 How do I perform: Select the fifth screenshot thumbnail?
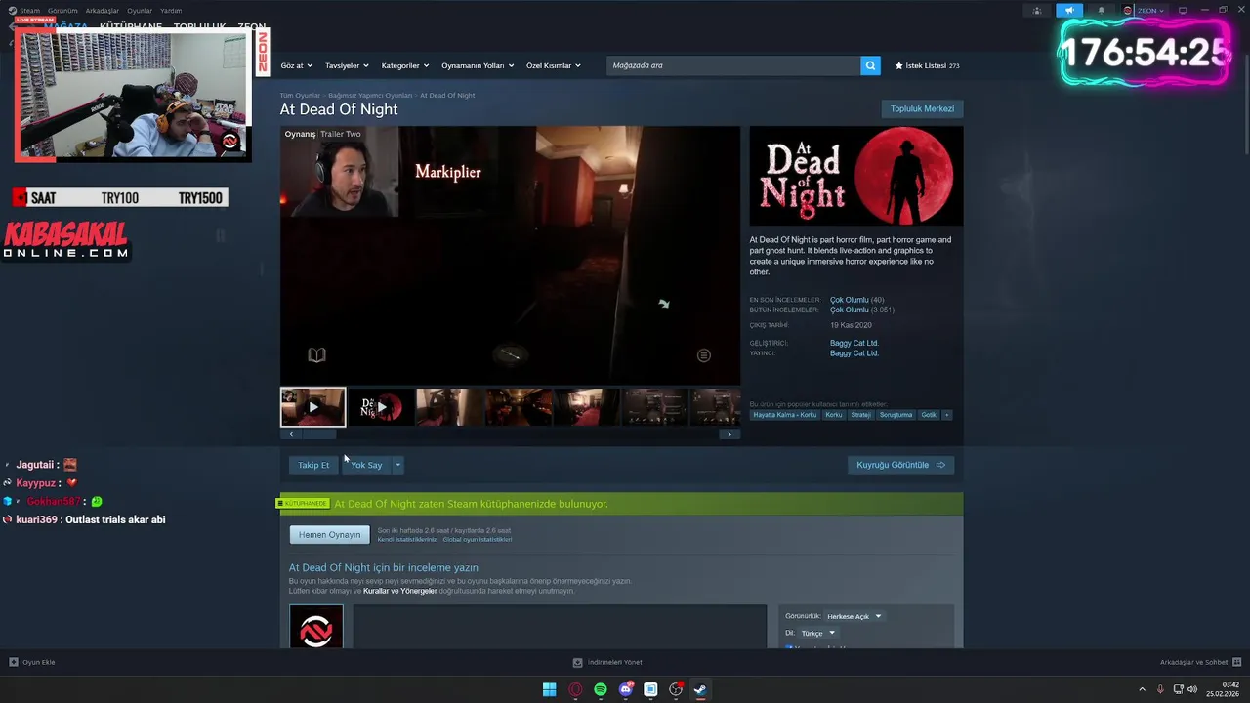tap(587, 407)
